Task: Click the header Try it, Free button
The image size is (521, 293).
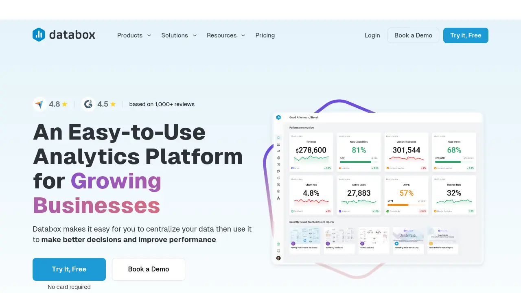Action: [466, 35]
